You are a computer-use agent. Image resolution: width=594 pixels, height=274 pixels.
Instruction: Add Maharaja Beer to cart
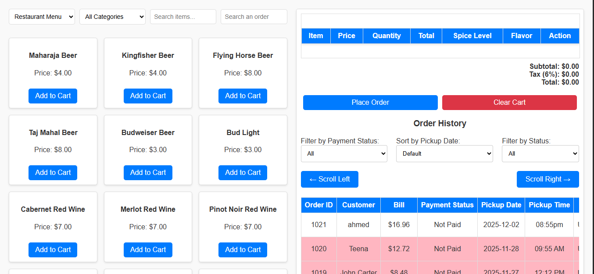pyautogui.click(x=53, y=96)
